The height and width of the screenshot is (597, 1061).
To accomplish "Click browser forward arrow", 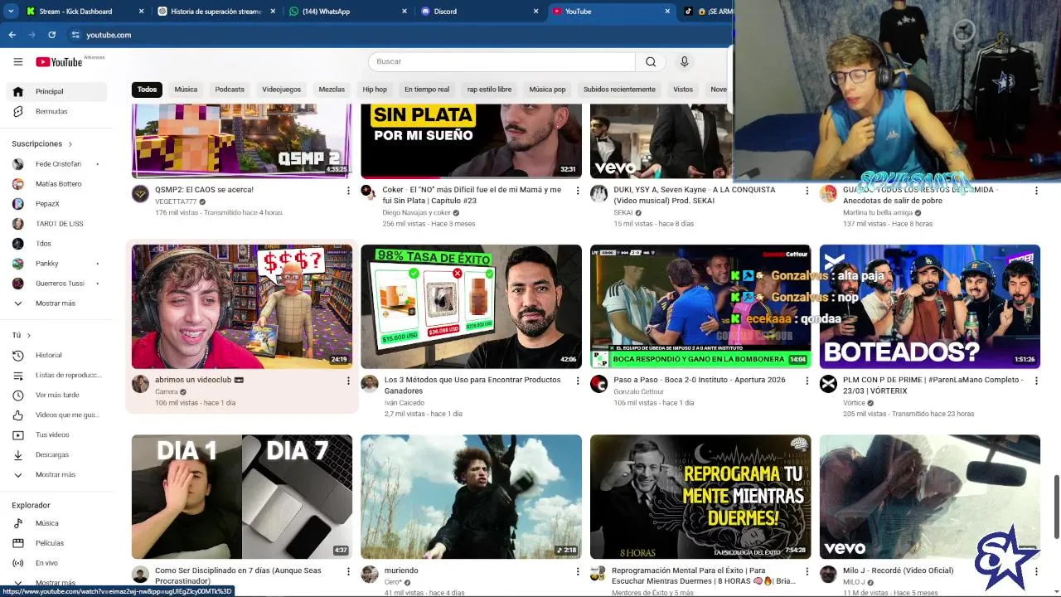I will 31,35.
